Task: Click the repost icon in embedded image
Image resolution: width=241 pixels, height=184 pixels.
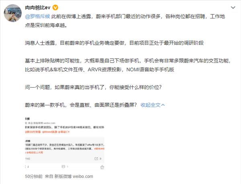Action: [96, 158]
